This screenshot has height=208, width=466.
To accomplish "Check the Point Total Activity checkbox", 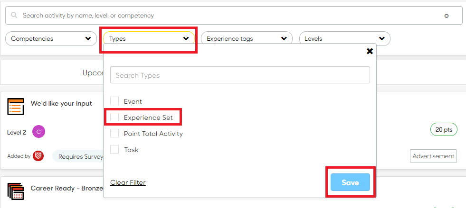I will 114,133.
